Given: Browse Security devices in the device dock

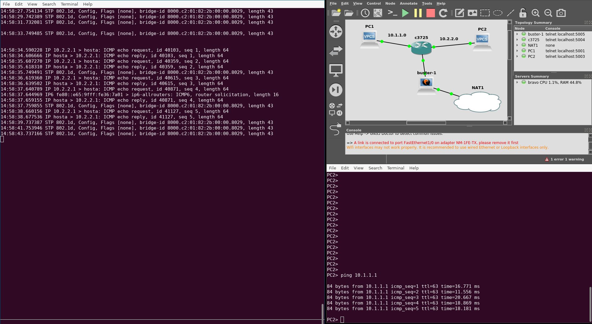Looking at the screenshot, I should click(x=336, y=90).
